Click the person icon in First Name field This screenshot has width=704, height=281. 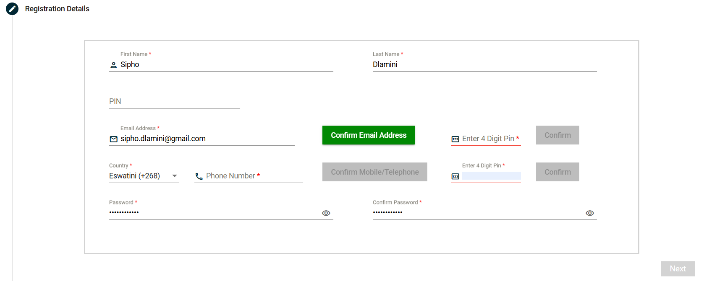click(x=113, y=65)
